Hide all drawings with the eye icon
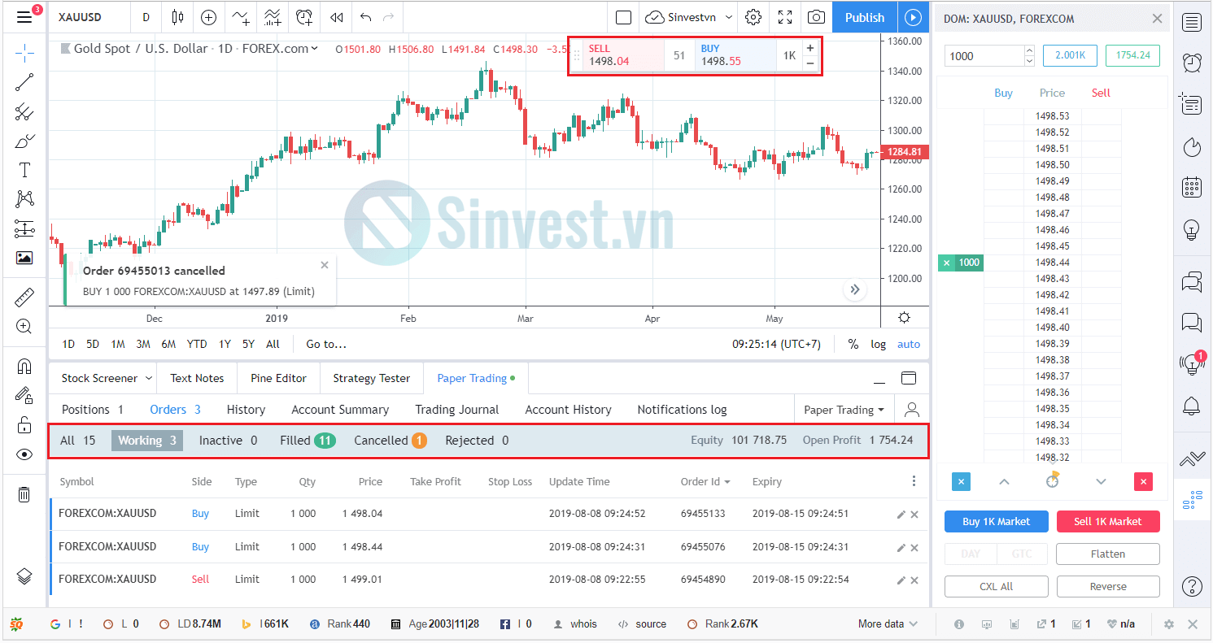This screenshot has width=1213, height=643. [24, 454]
